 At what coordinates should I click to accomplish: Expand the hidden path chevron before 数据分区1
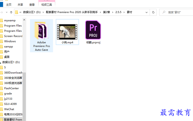20,12
